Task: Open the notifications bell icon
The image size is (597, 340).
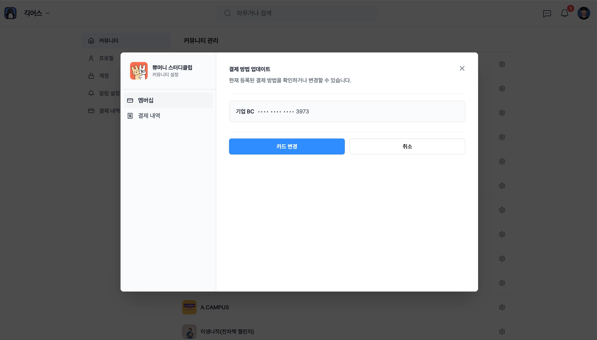Action: [x=565, y=13]
